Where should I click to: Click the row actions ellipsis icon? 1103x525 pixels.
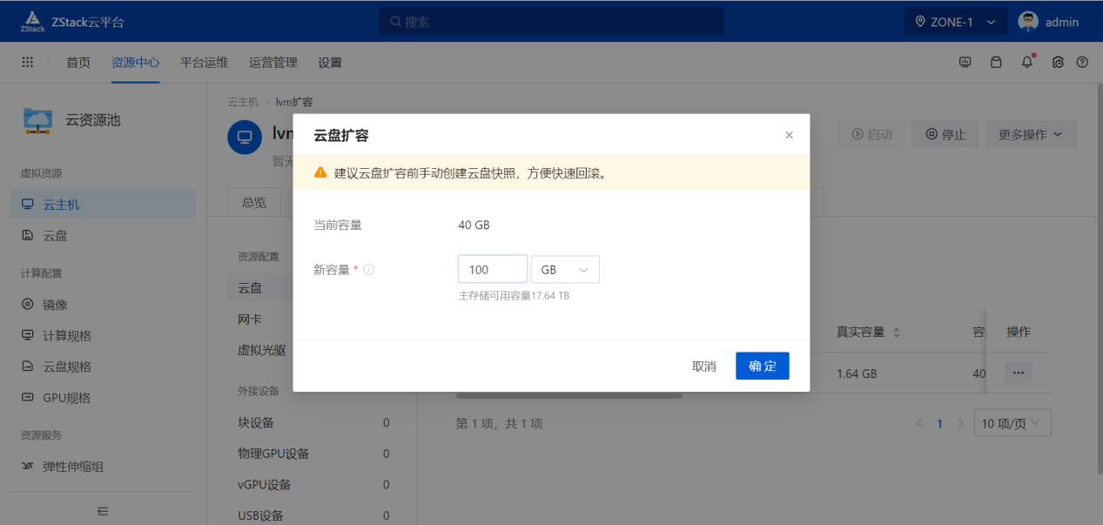click(1018, 372)
